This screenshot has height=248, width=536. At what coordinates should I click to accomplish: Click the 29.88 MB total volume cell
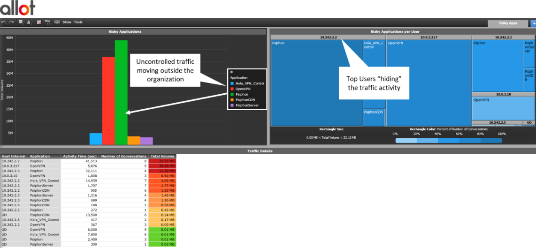pos(163,165)
